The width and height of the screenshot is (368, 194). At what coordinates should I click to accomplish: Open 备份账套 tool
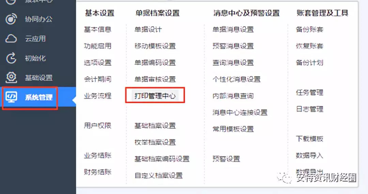[309, 30]
